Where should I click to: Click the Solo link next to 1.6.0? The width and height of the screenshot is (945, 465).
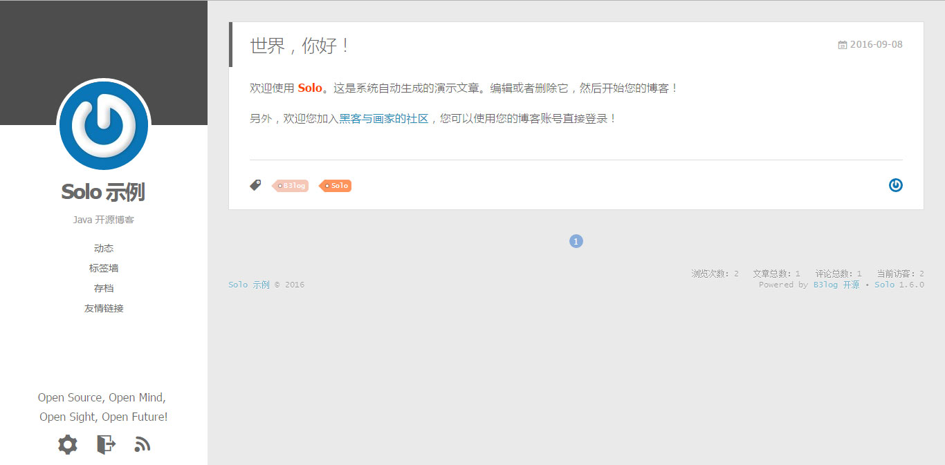tap(884, 285)
